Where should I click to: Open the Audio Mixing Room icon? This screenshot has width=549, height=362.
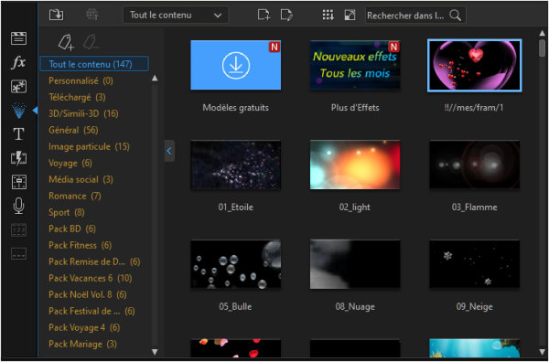tap(18, 182)
